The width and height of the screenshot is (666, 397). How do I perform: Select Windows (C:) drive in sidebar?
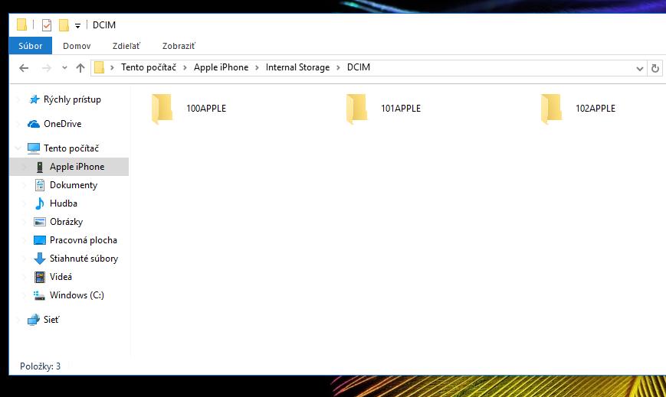click(76, 295)
